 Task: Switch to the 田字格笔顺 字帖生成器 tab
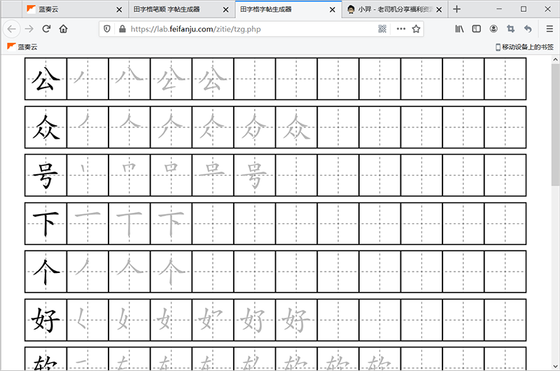171,9
